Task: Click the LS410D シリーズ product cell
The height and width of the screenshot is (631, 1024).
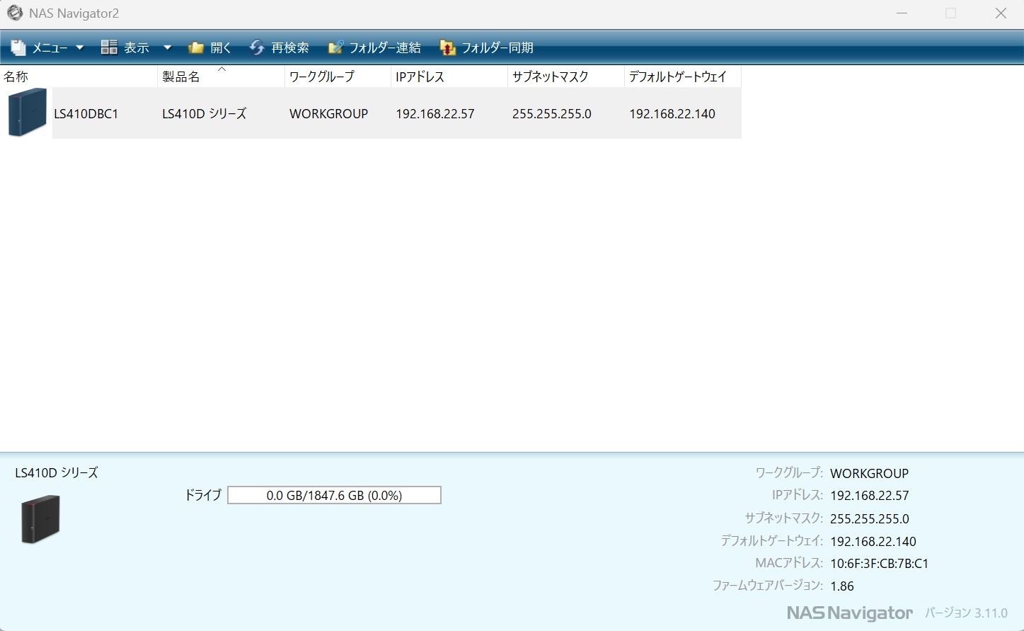Action: (x=205, y=113)
